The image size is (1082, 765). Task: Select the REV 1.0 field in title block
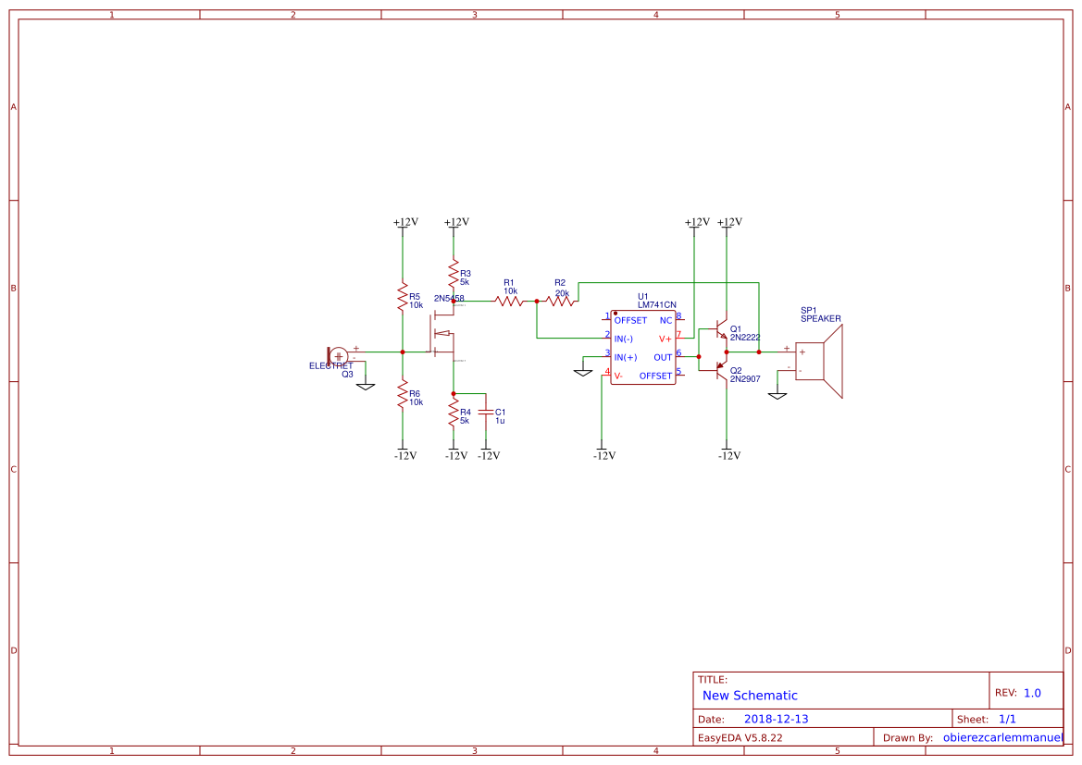point(1030,690)
